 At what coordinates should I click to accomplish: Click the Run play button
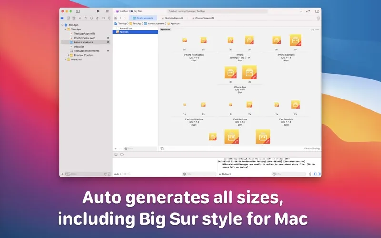click(98, 11)
